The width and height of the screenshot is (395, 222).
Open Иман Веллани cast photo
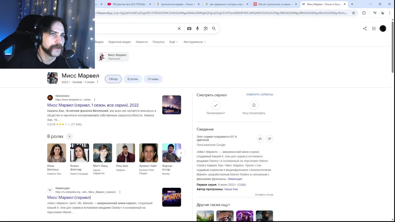pyautogui.click(x=56, y=153)
